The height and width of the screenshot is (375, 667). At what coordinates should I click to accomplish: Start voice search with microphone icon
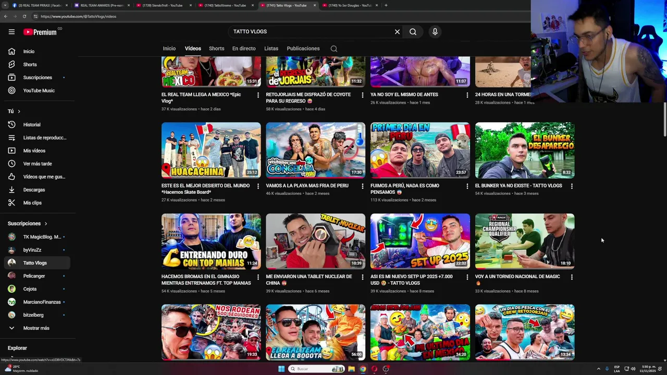tap(435, 32)
